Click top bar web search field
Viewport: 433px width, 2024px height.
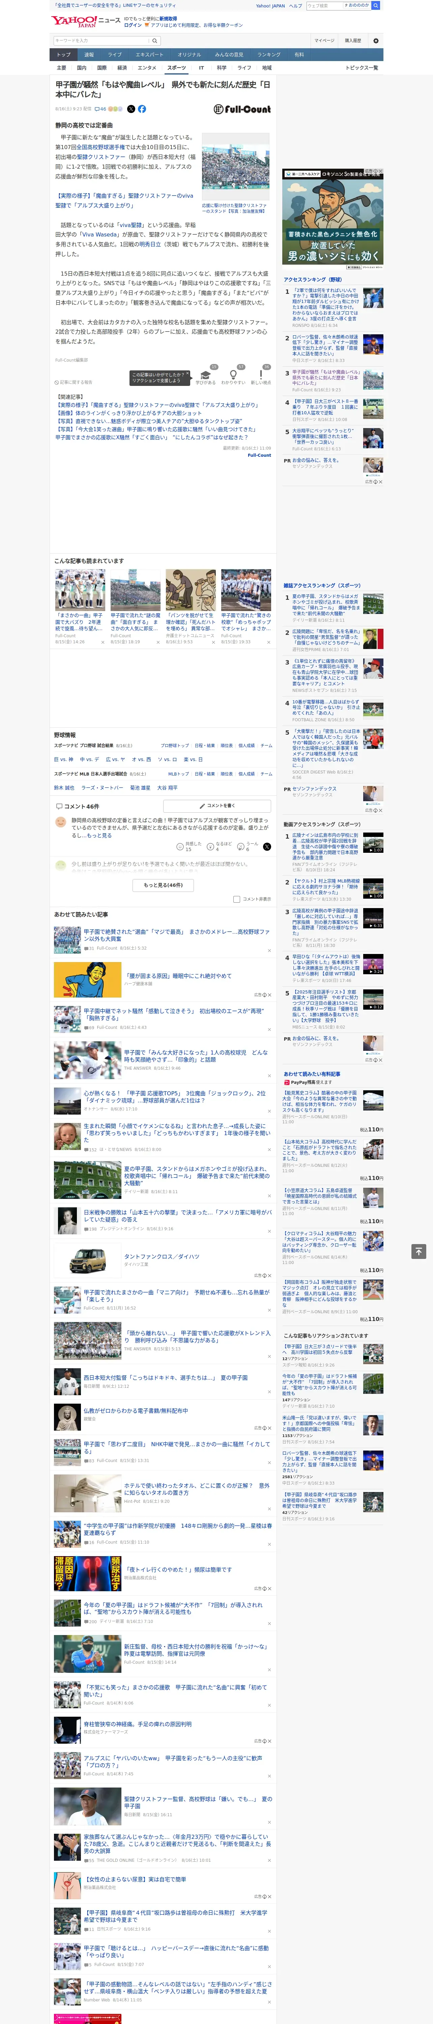tap(324, 5)
